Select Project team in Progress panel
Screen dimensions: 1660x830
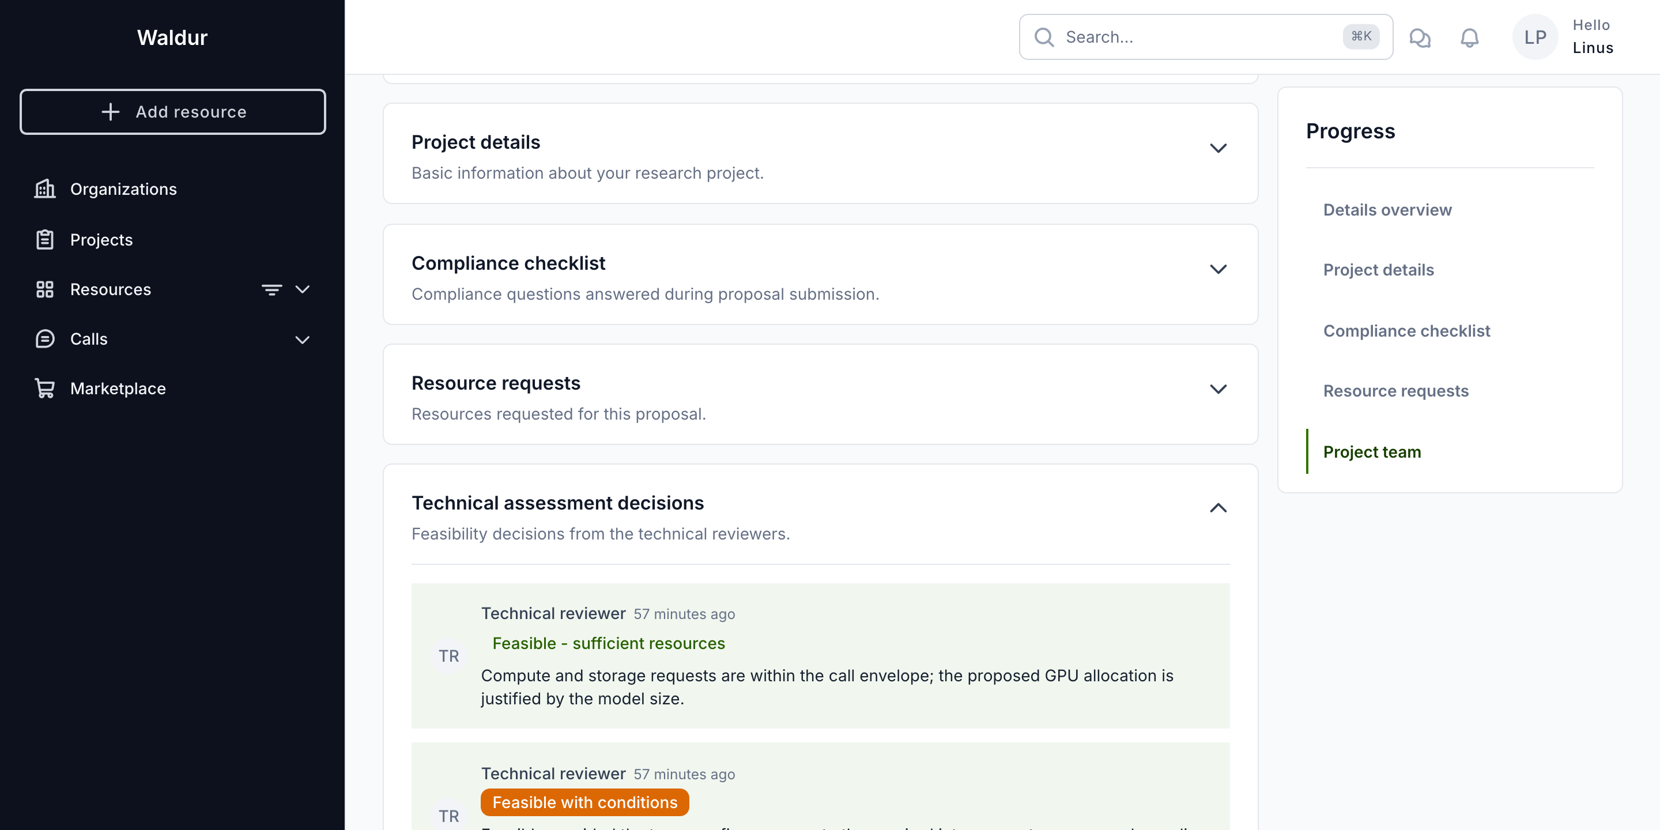click(x=1372, y=452)
